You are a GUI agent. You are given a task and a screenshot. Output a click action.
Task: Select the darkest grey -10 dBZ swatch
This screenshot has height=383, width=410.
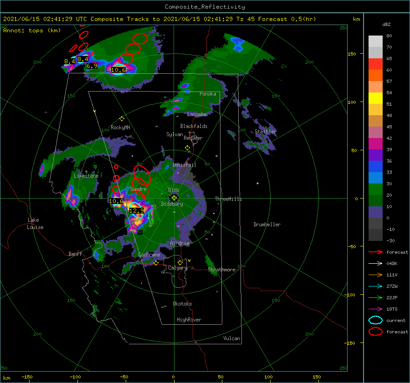pos(375,235)
